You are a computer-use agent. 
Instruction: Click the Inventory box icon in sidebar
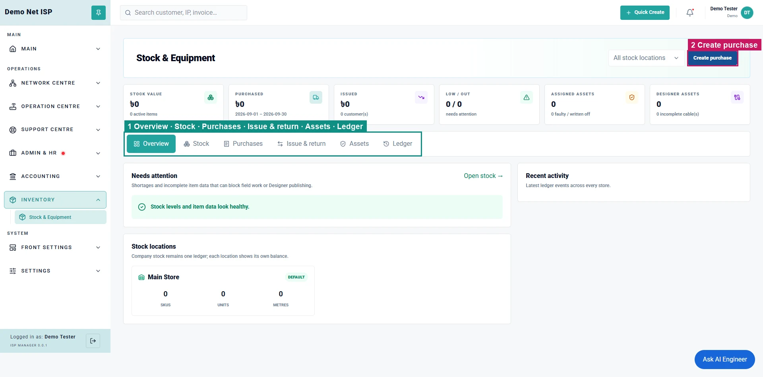[x=13, y=200]
